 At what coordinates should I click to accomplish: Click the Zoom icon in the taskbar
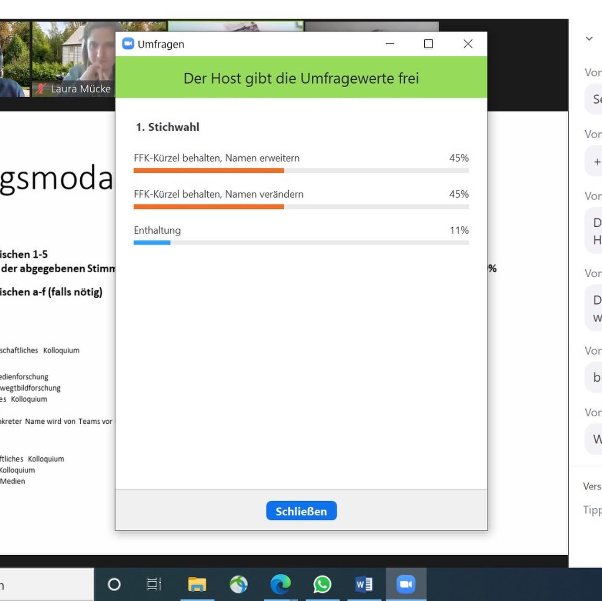(x=406, y=584)
